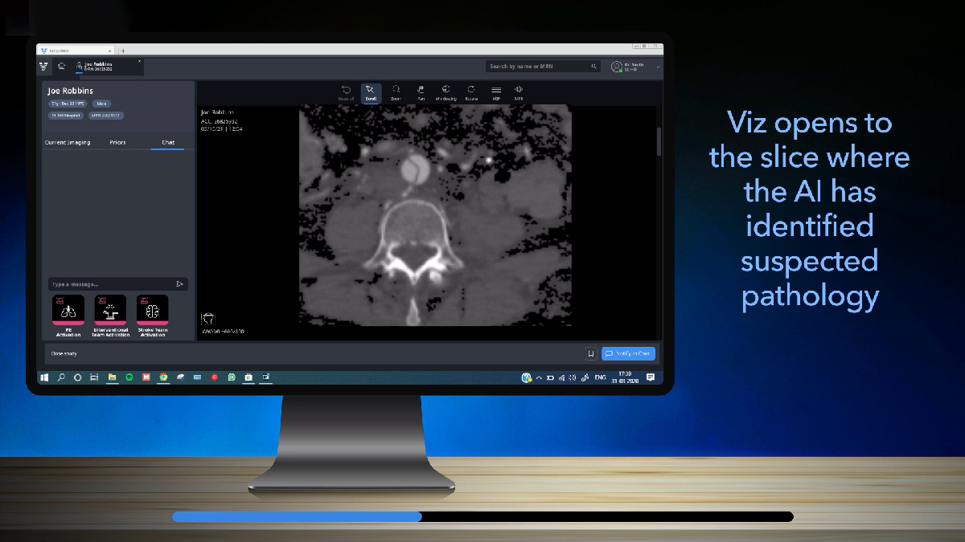The height and width of the screenshot is (542, 965).
Task: Click the magnifier icon in search box
Action: (x=594, y=66)
